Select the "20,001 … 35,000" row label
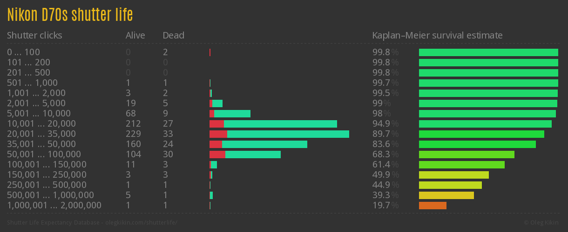Viewport: 568px width, 232px height. pyautogui.click(x=41, y=134)
